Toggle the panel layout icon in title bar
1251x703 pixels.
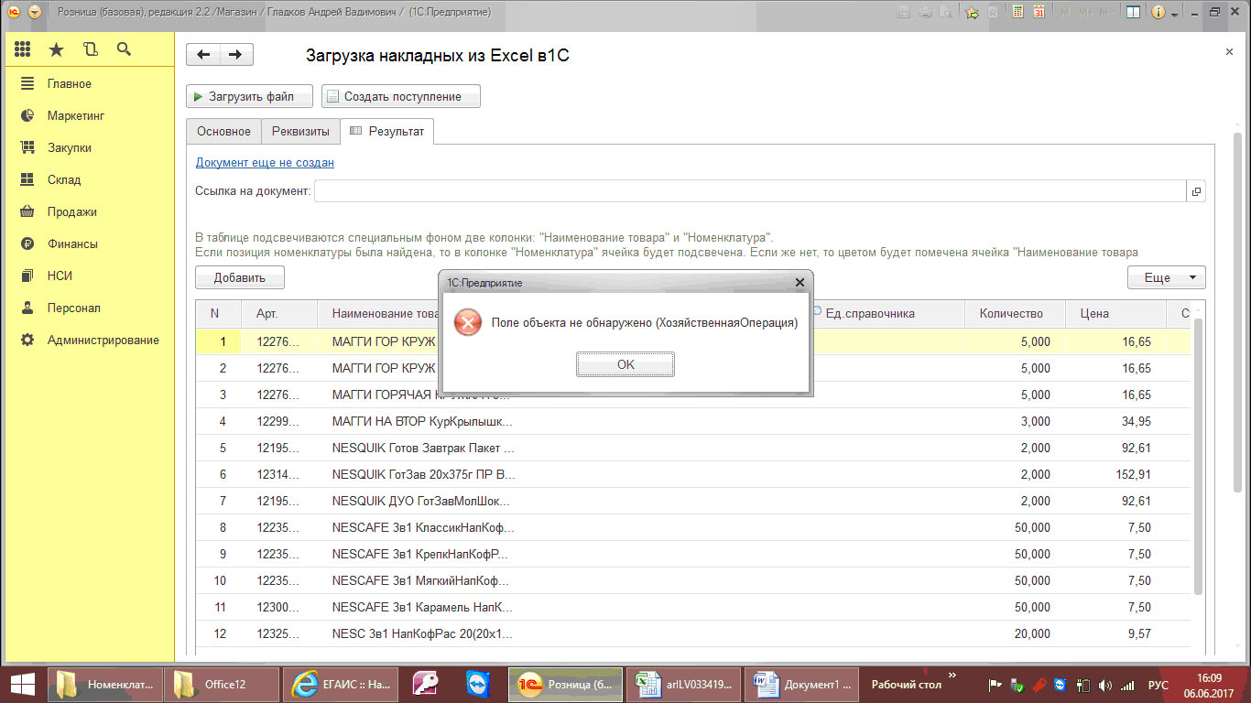[1133, 13]
